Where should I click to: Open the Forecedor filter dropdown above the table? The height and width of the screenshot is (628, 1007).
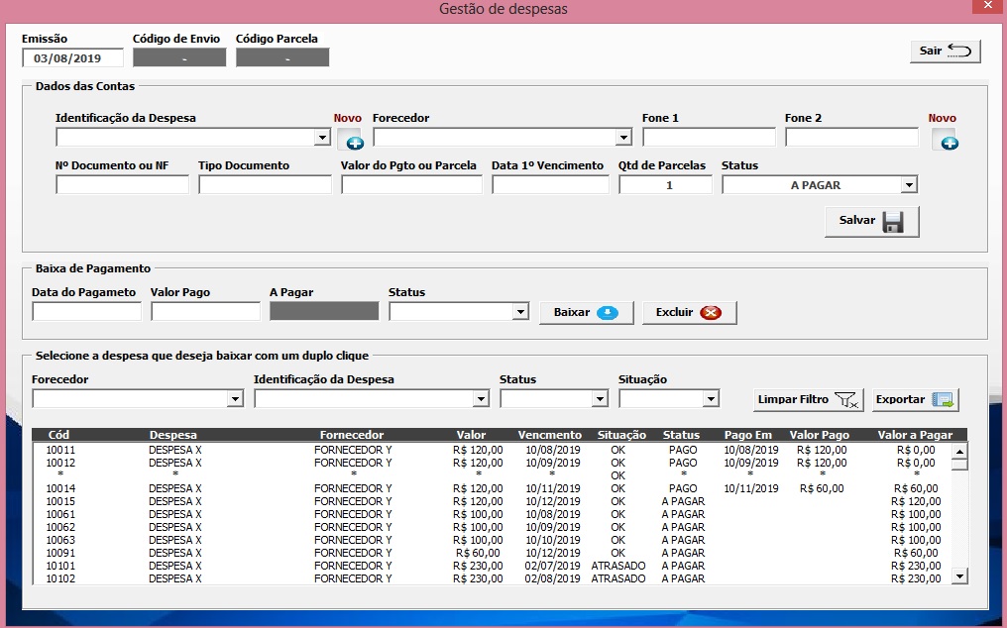point(235,399)
